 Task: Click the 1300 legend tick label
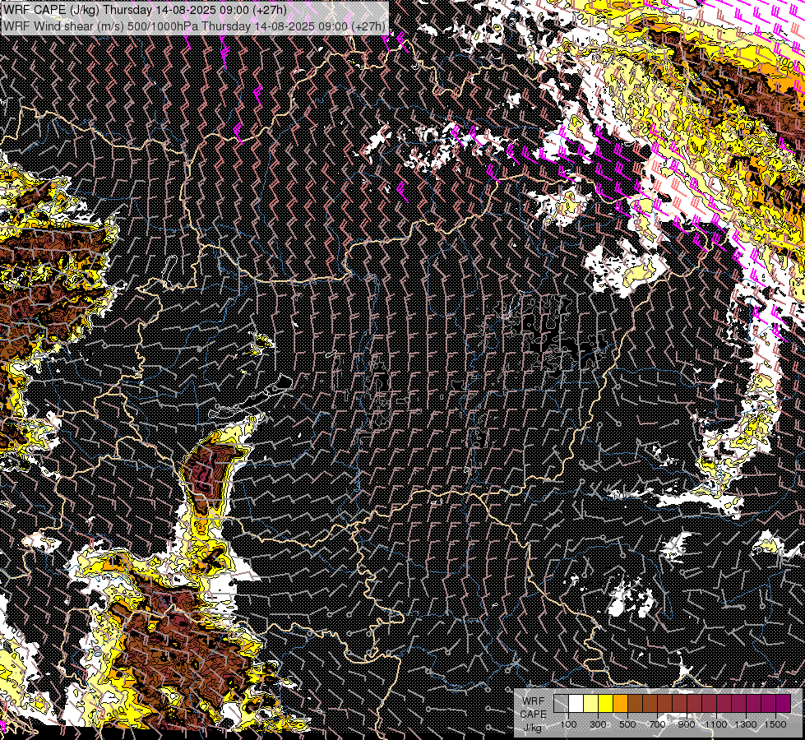[x=746, y=724]
